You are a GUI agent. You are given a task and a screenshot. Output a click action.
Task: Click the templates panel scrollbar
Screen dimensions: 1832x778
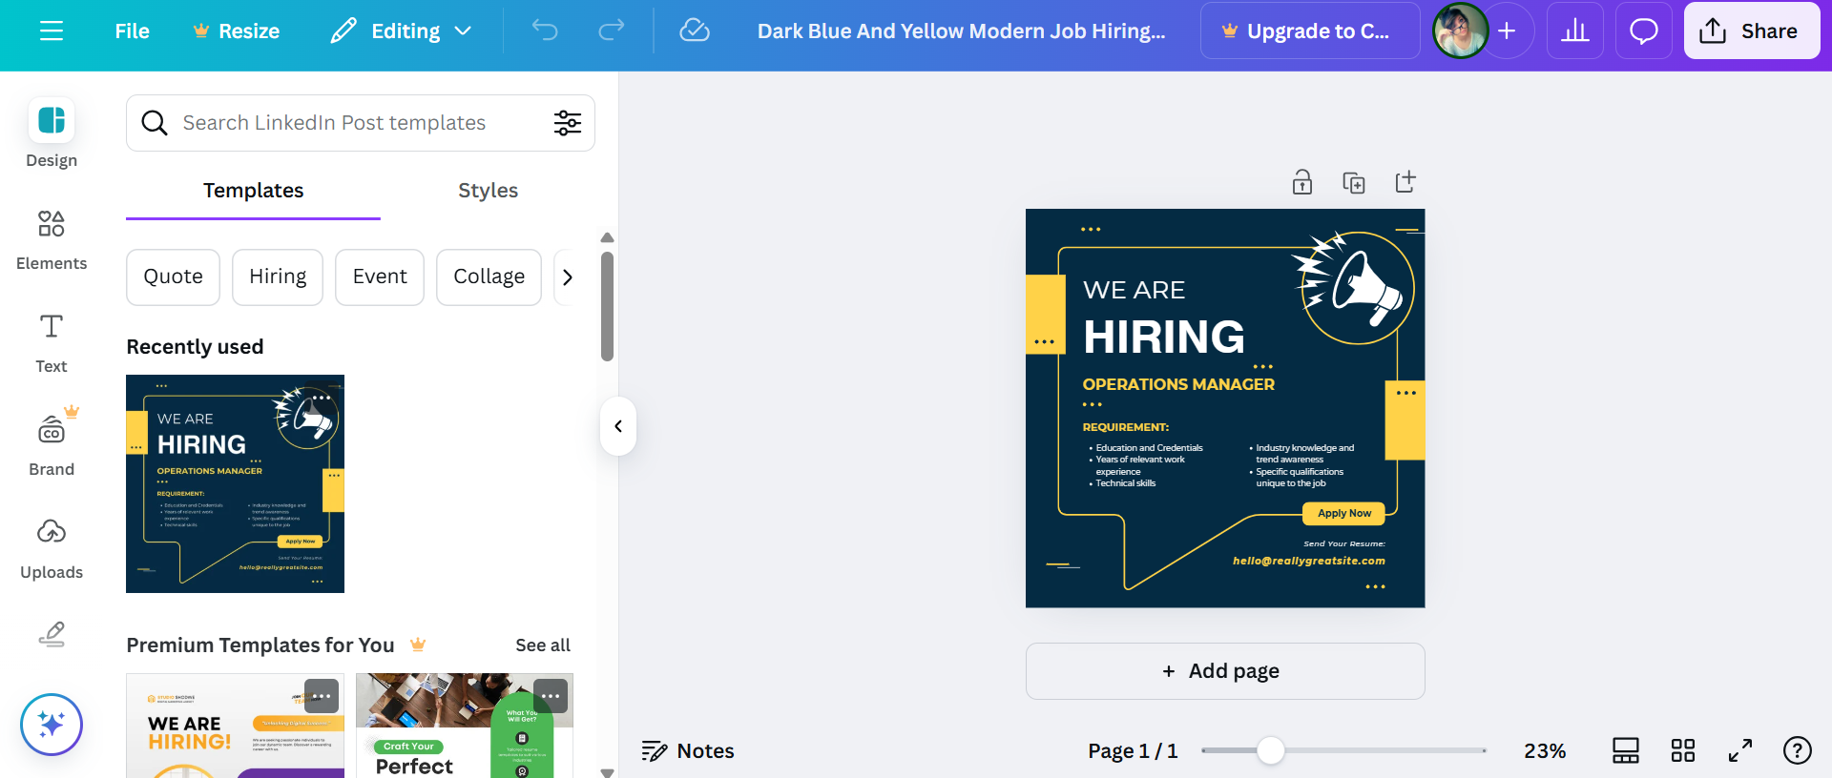pyautogui.click(x=607, y=306)
